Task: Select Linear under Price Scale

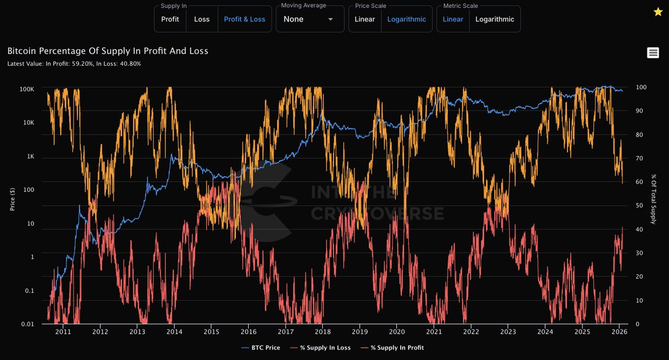Action: click(x=365, y=19)
